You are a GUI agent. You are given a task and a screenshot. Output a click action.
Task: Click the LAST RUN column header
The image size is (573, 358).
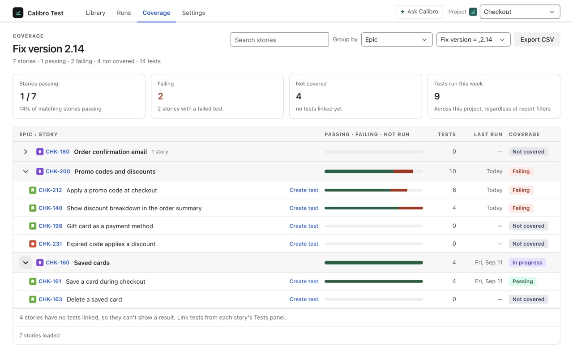click(x=488, y=134)
